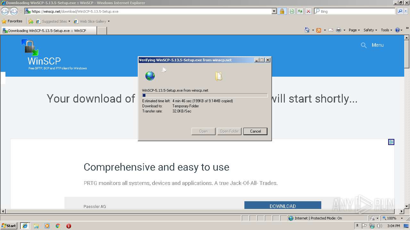Launch Google Chrome from the taskbar
Viewport: 410px width, 230px height.
[x=58, y=226]
